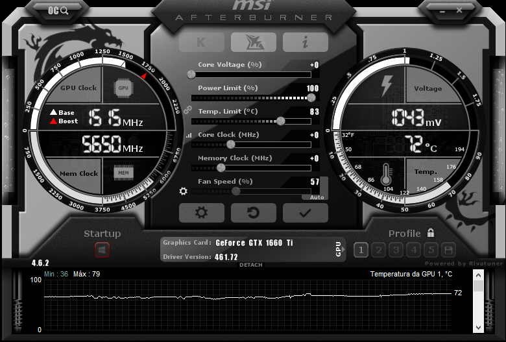Click the white Base triangle legend marker
506x342 pixels.
(x=53, y=112)
